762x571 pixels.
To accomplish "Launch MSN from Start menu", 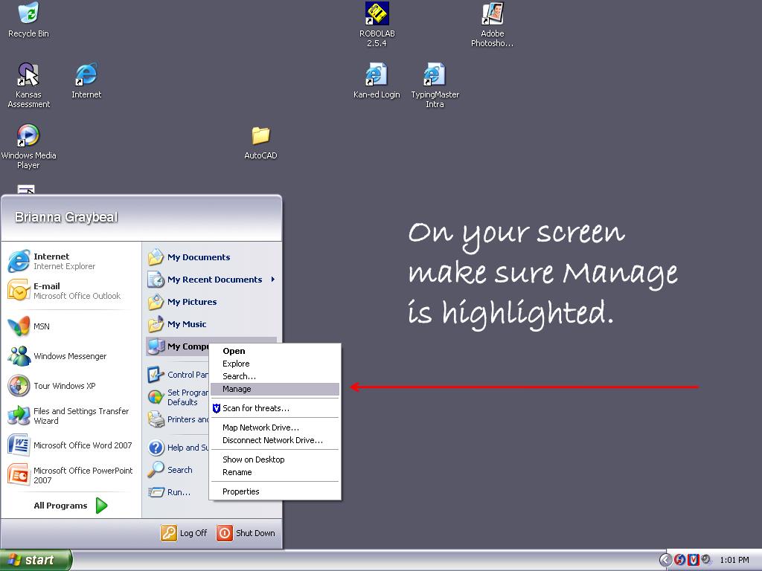I will tap(71, 326).
